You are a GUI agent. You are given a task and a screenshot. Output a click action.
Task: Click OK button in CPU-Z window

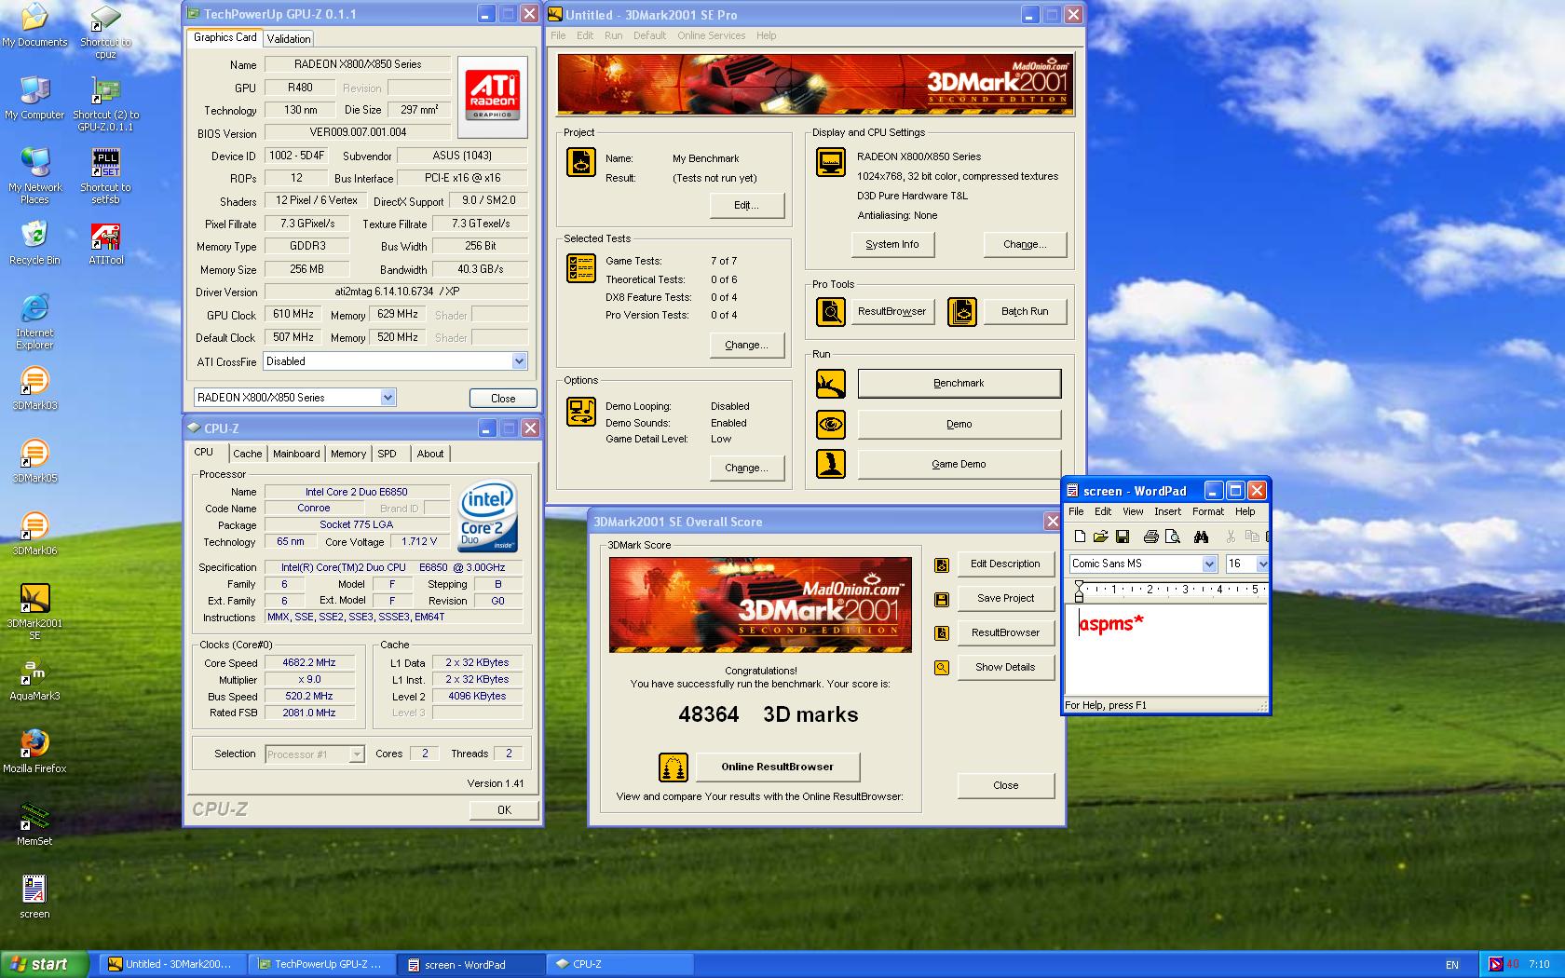[x=504, y=809]
